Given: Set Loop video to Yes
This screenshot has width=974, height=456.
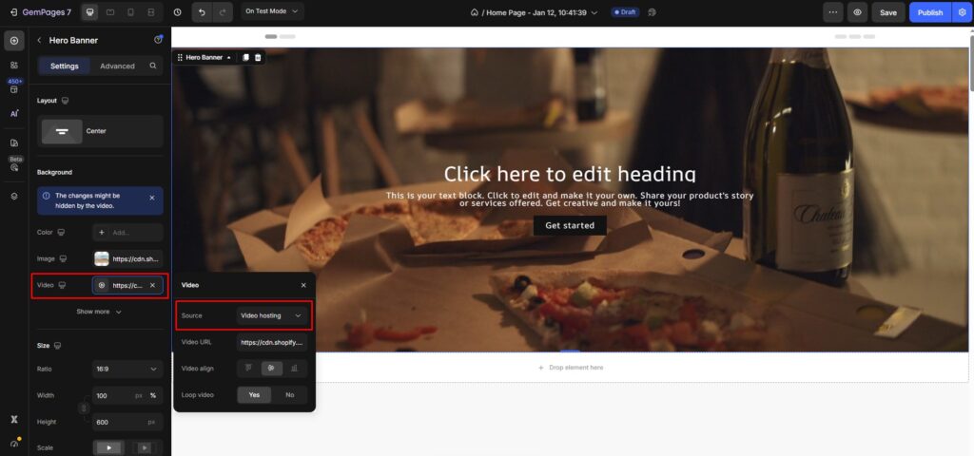Looking at the screenshot, I should tap(254, 394).
